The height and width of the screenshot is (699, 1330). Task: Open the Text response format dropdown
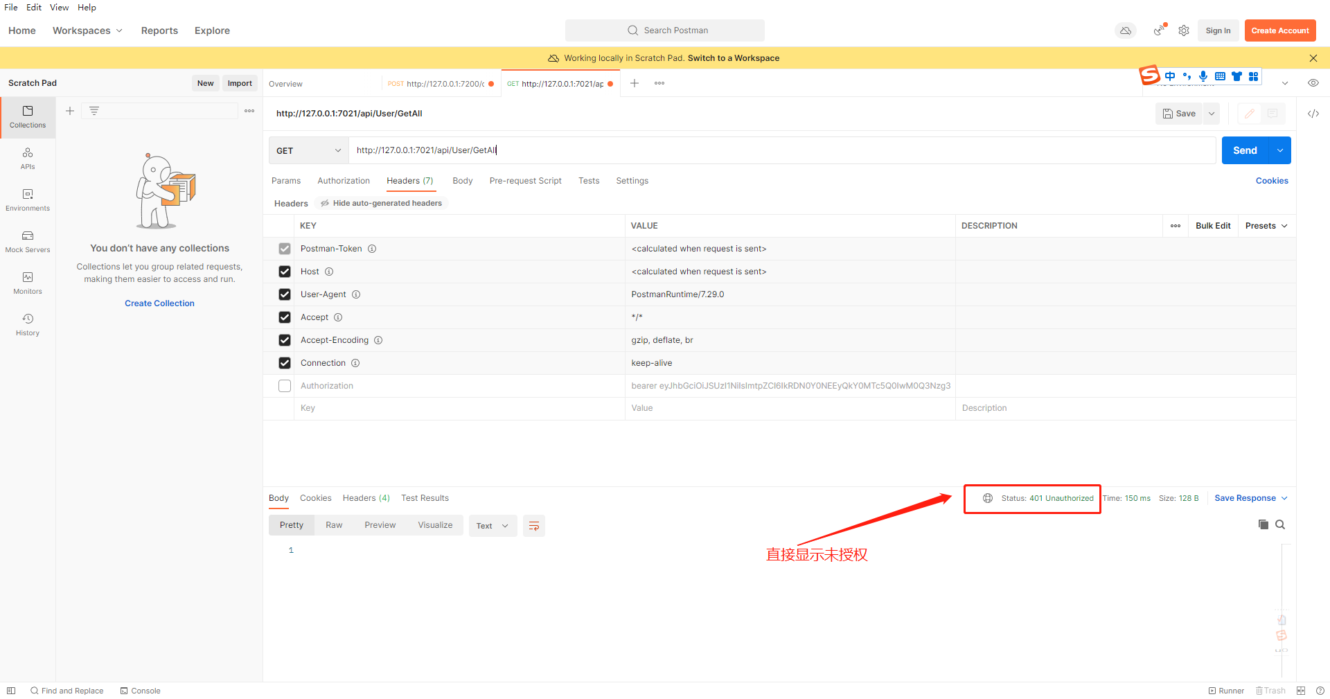click(493, 526)
